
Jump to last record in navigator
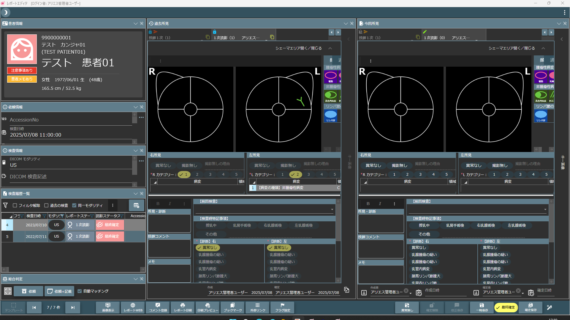pyautogui.click(x=73, y=308)
